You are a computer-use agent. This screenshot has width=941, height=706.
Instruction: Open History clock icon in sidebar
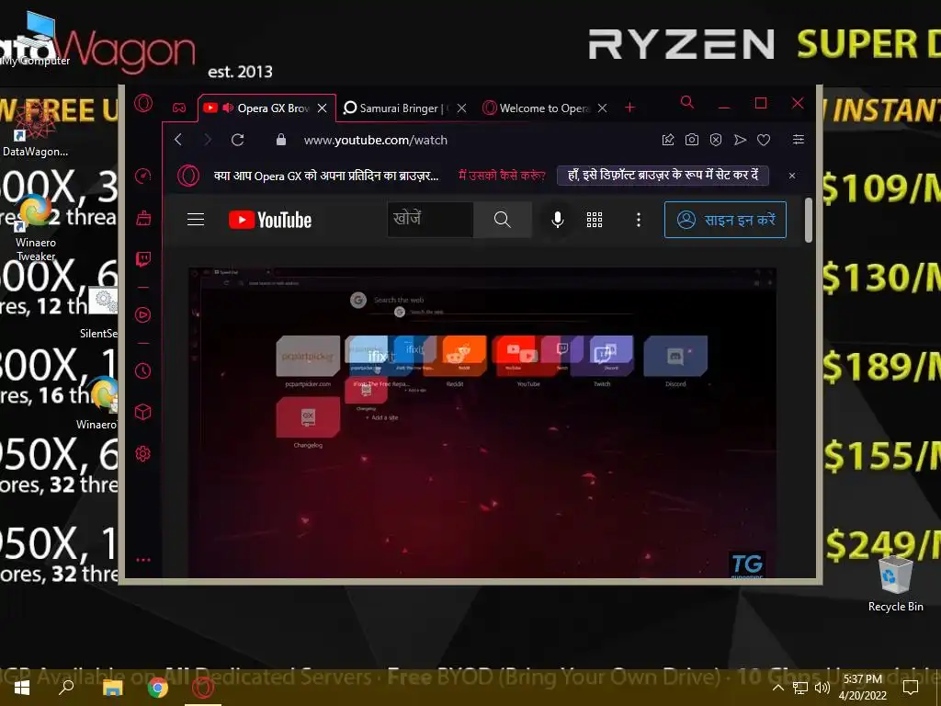(x=142, y=370)
